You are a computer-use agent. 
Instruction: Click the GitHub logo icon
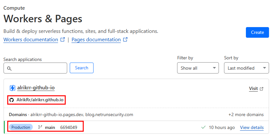pyautogui.click(x=12, y=100)
